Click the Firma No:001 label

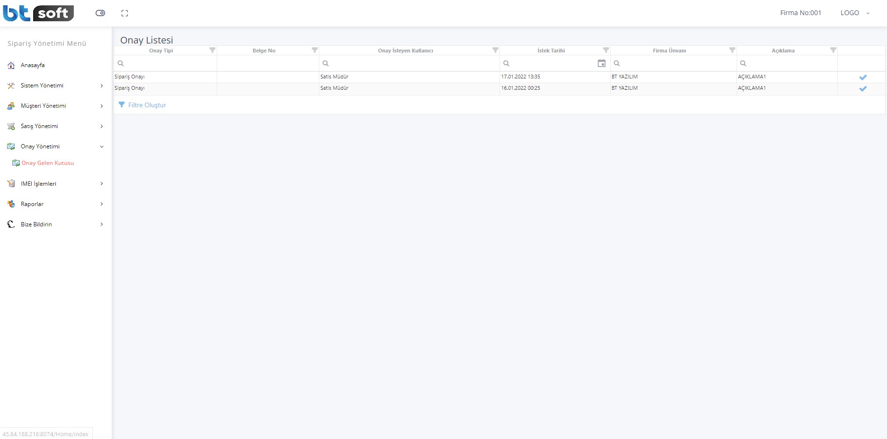[x=800, y=13]
